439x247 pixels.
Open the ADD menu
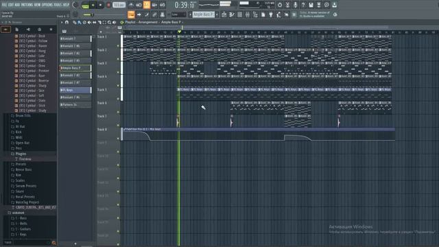coord(17,5)
